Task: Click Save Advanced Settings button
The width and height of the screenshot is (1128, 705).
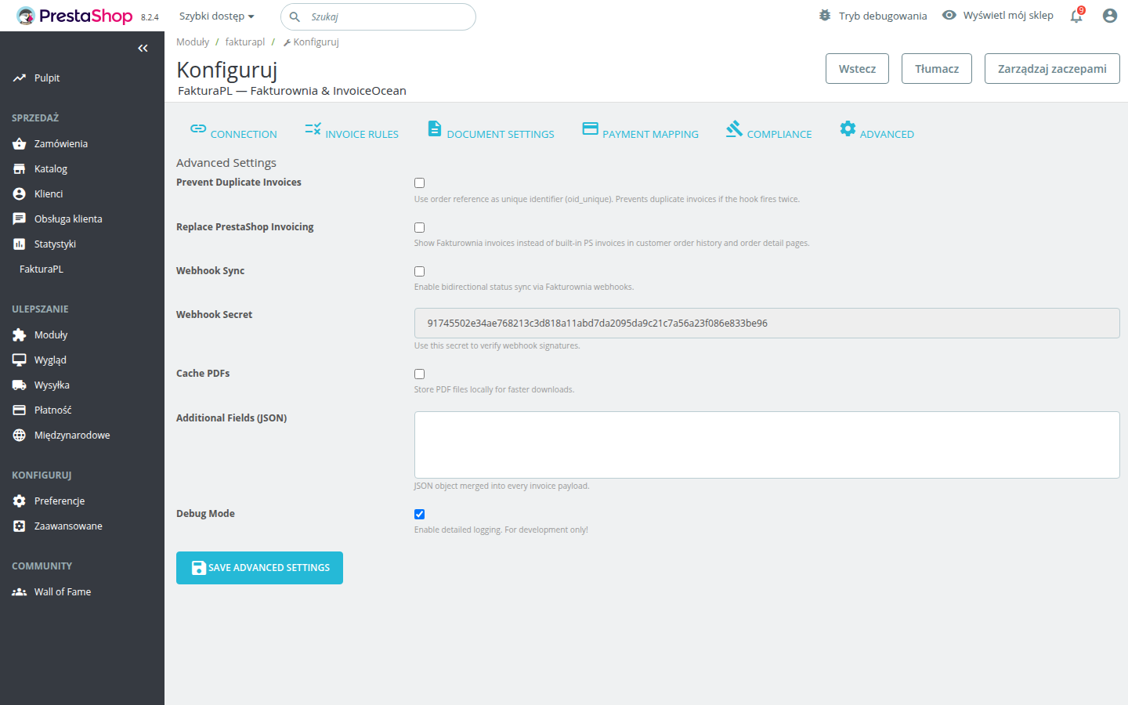Action: click(259, 568)
